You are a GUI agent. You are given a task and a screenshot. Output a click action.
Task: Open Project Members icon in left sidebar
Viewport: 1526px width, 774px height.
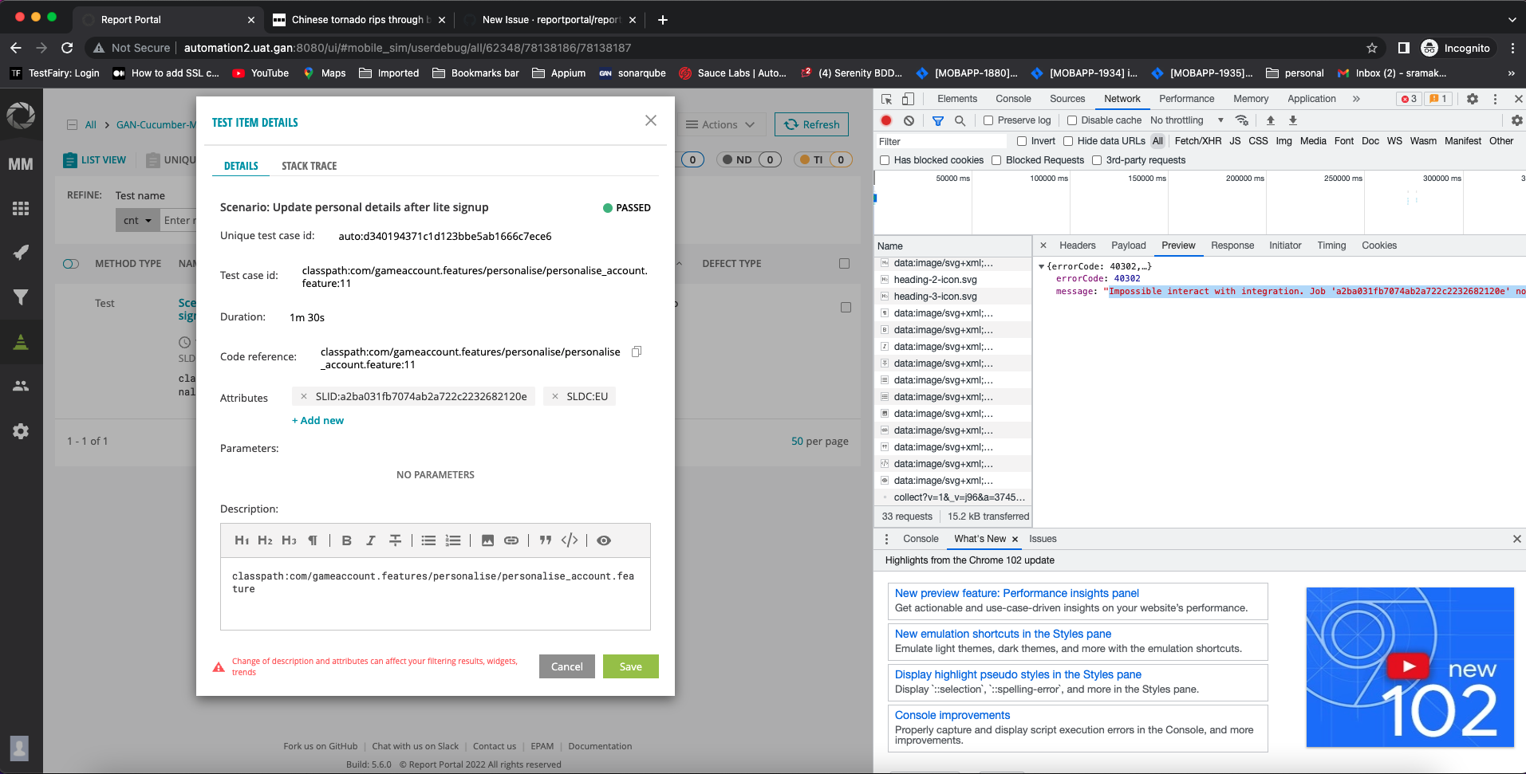(21, 386)
